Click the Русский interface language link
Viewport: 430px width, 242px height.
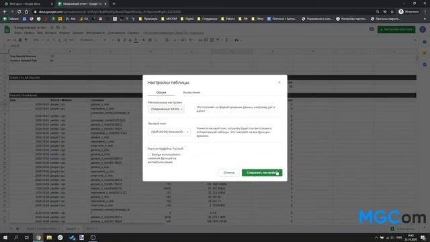click(x=177, y=149)
